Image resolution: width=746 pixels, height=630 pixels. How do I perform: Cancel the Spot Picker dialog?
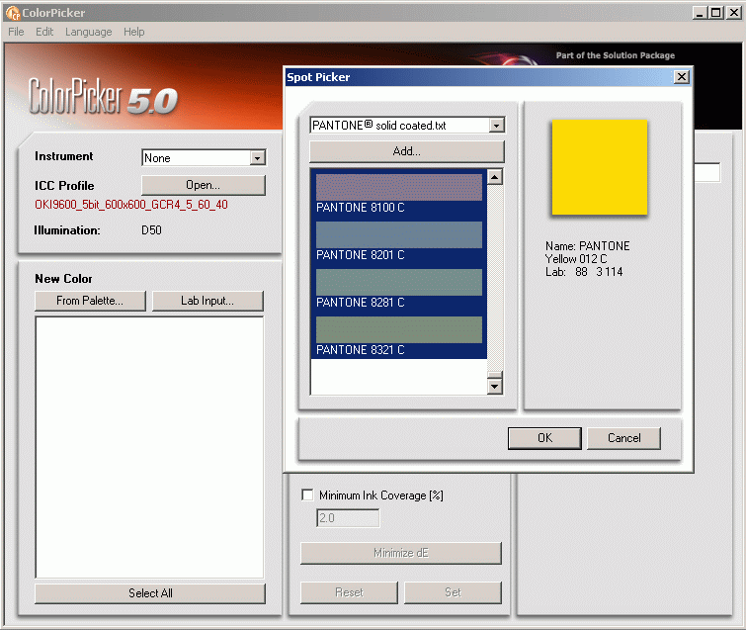[x=623, y=438]
